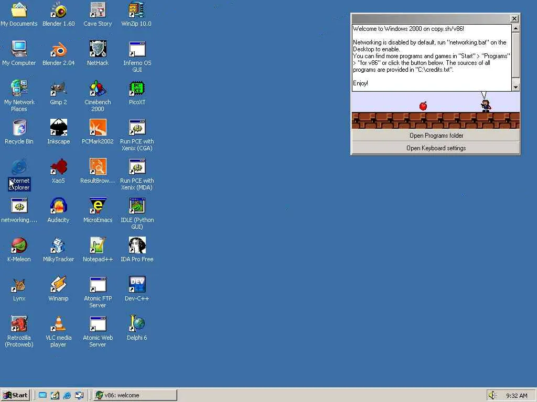Image resolution: width=537 pixels, height=402 pixels.
Task: Click the Lynx browser icon
Action: (x=19, y=285)
